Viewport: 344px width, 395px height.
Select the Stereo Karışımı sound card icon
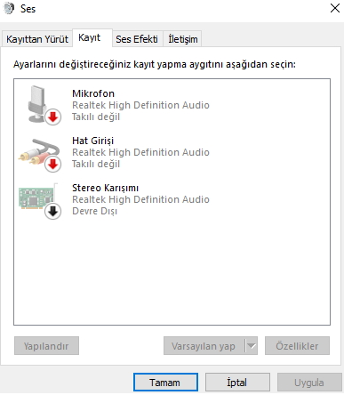pos(37,197)
